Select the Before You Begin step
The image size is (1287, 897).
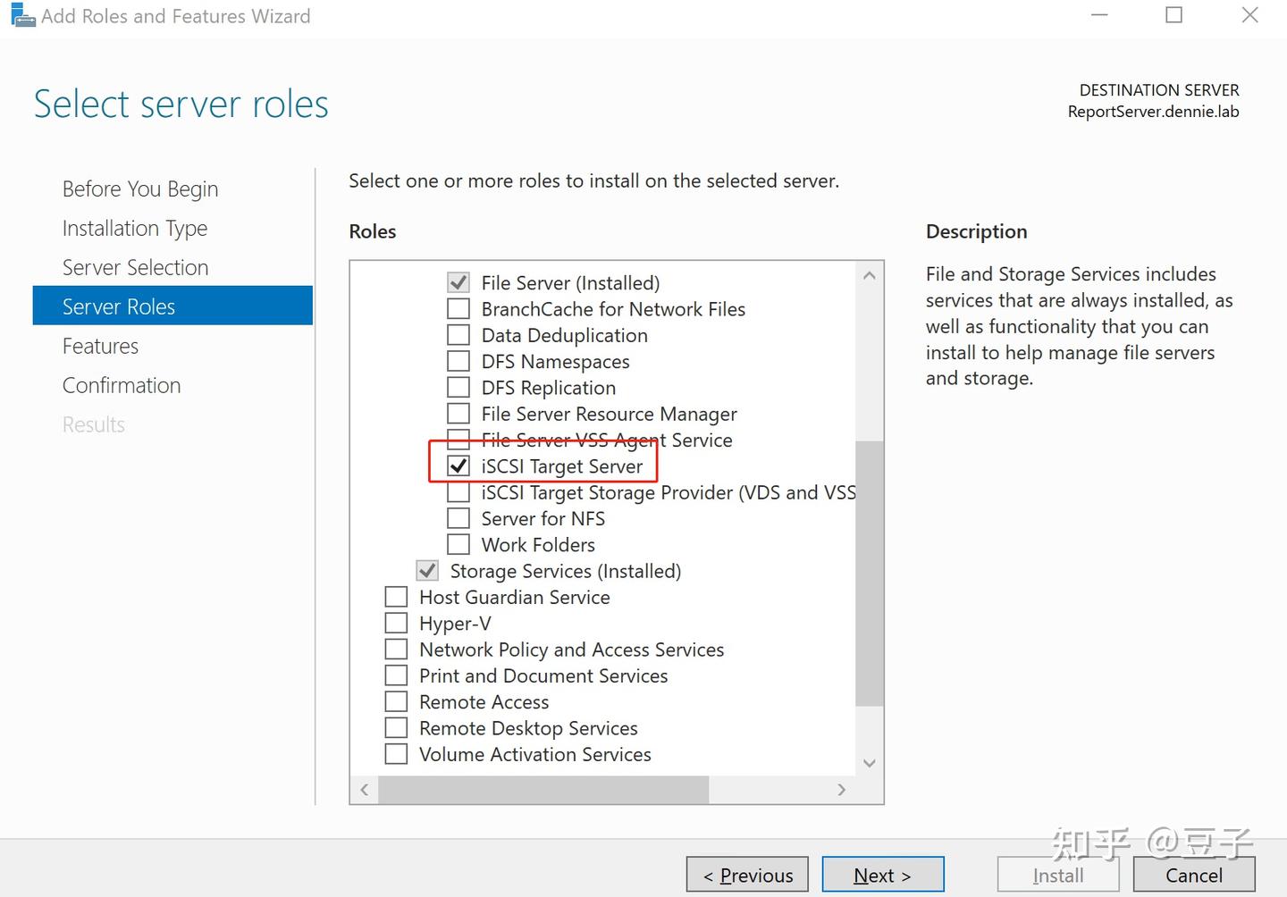[x=140, y=189]
